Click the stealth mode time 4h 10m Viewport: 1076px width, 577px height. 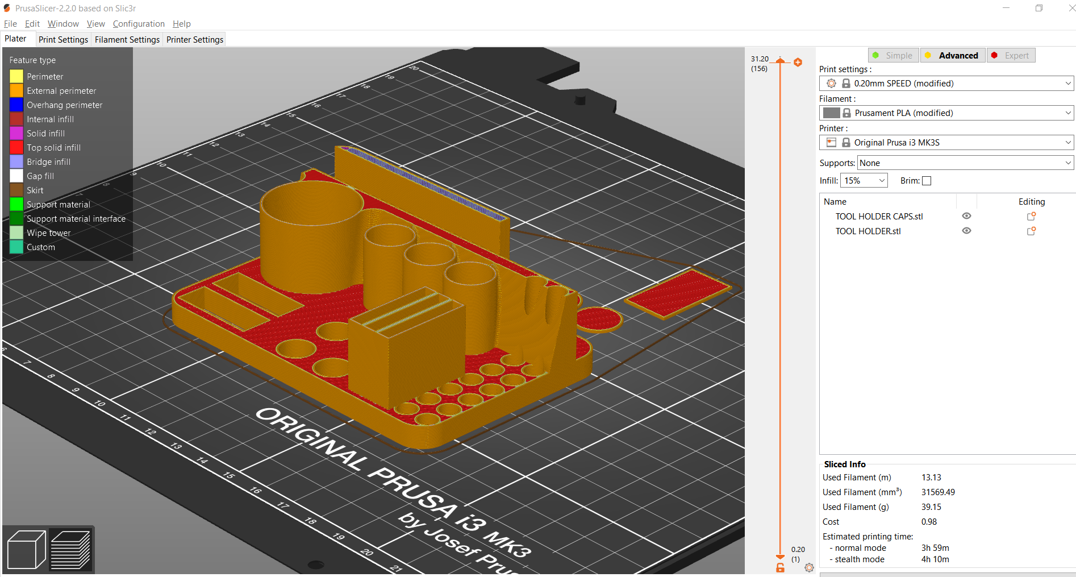935,559
